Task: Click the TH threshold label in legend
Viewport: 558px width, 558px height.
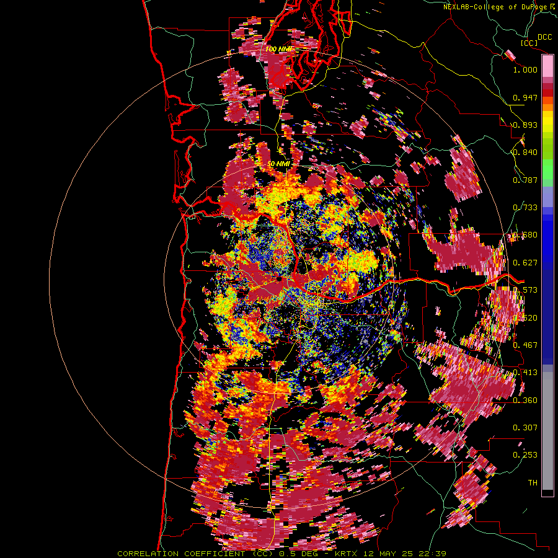Action: point(533,482)
